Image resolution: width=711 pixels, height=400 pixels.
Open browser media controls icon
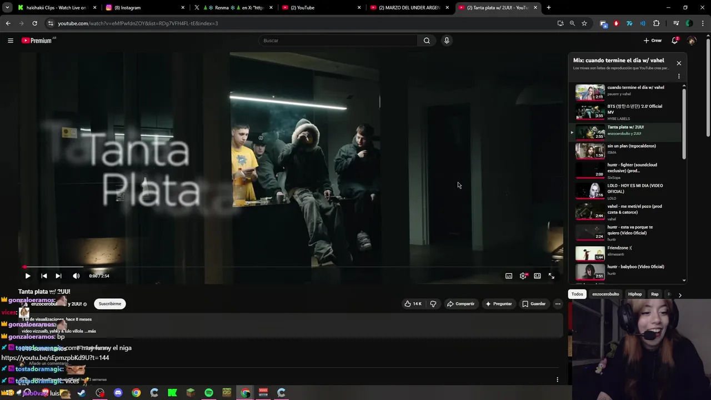pyautogui.click(x=676, y=23)
